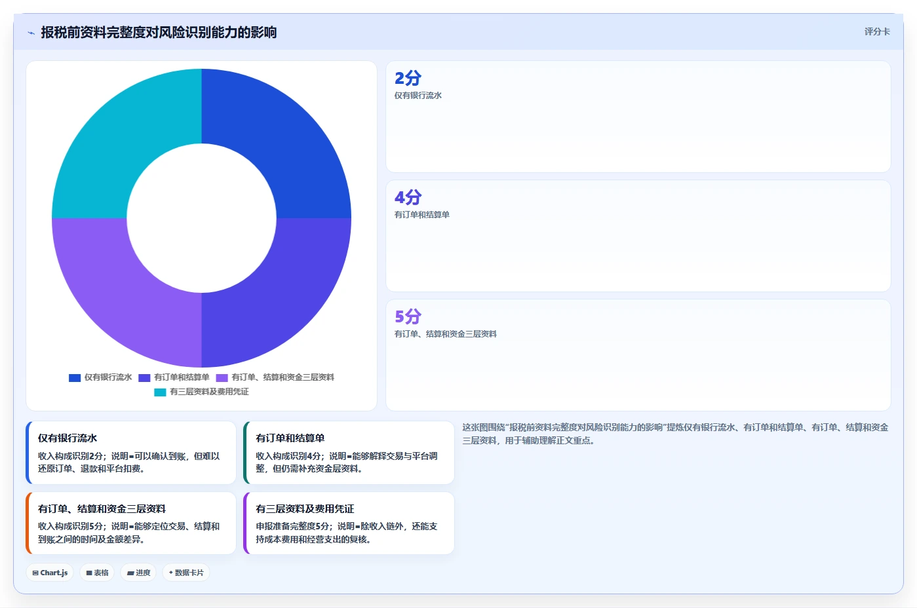Toggle the 有三层资料及费用凭证 legend swatch
Screen dimensions: 917x608
(x=160, y=392)
